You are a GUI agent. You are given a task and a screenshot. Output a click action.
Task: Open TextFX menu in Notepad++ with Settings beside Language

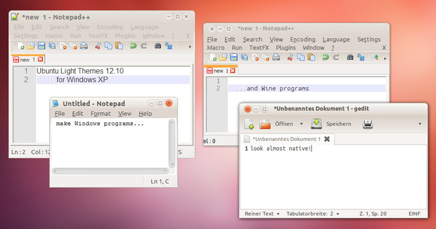[x=259, y=48]
